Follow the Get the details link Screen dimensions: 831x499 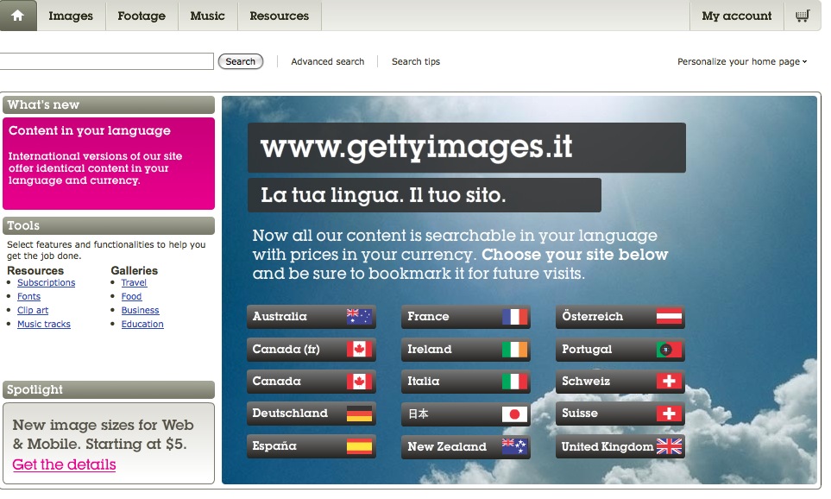[x=64, y=464]
